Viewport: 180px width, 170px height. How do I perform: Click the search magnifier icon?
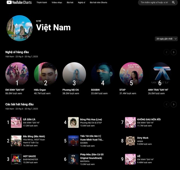pos(173,2)
